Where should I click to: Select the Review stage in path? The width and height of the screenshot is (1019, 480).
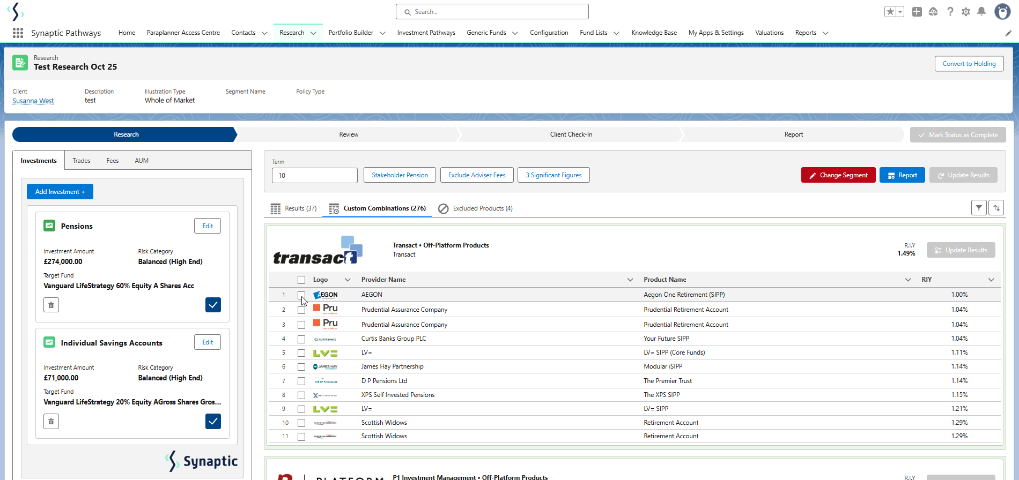[349, 134]
